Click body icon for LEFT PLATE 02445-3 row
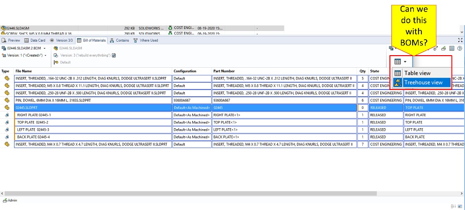Image resolution: width=465 pixels, height=210 pixels. [x=7, y=130]
